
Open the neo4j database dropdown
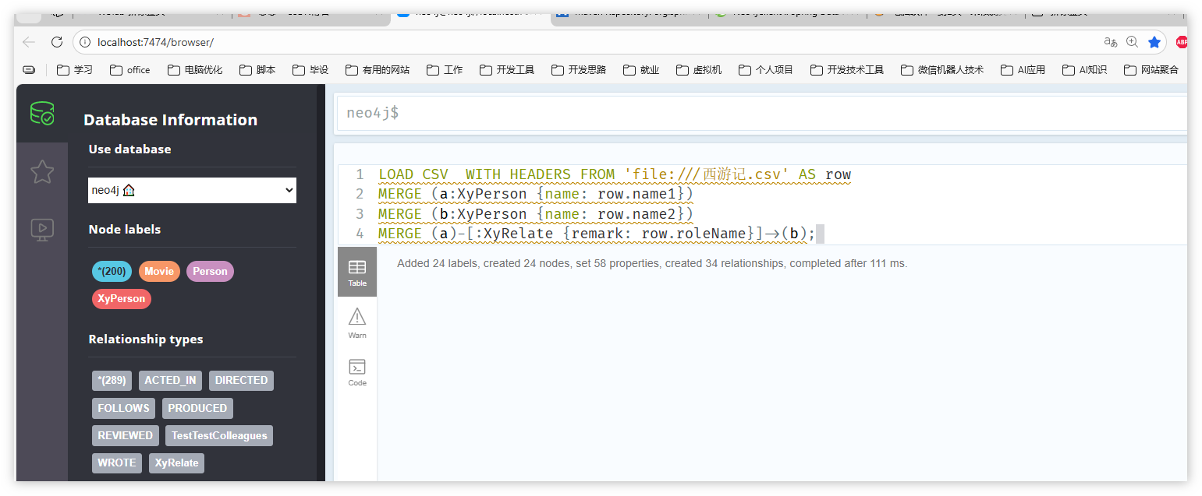192,190
